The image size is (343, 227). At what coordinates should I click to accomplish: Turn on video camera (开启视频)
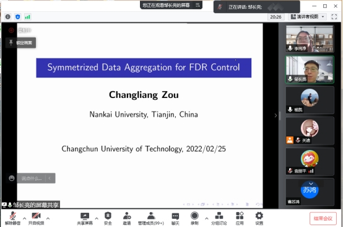click(x=36, y=218)
